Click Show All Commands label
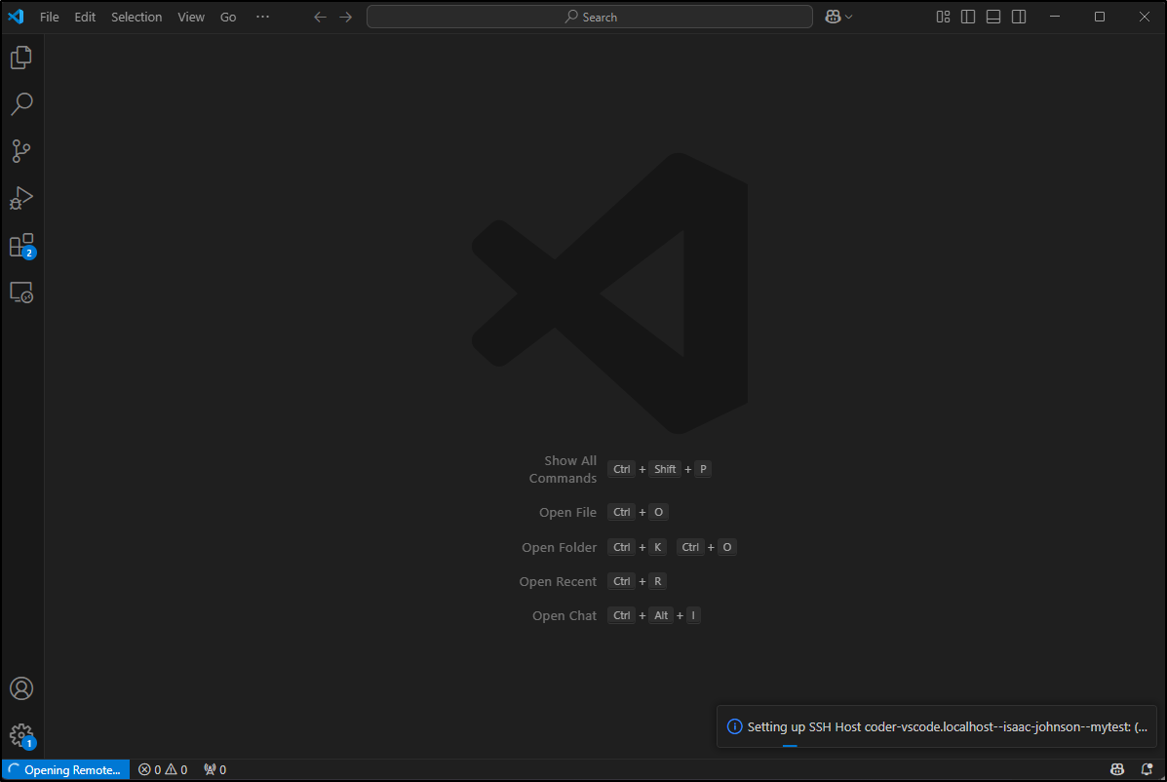 tap(563, 470)
